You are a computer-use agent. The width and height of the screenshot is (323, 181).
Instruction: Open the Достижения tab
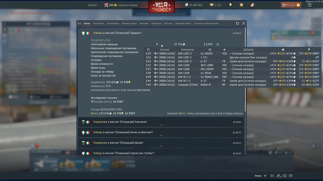113,24
